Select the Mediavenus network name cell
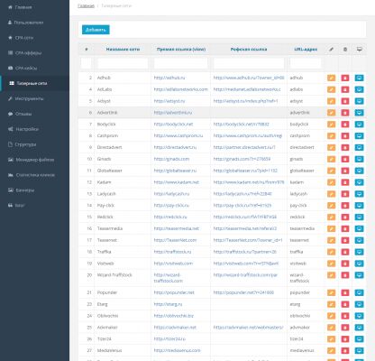The width and height of the screenshot is (375, 361). tap(109, 351)
